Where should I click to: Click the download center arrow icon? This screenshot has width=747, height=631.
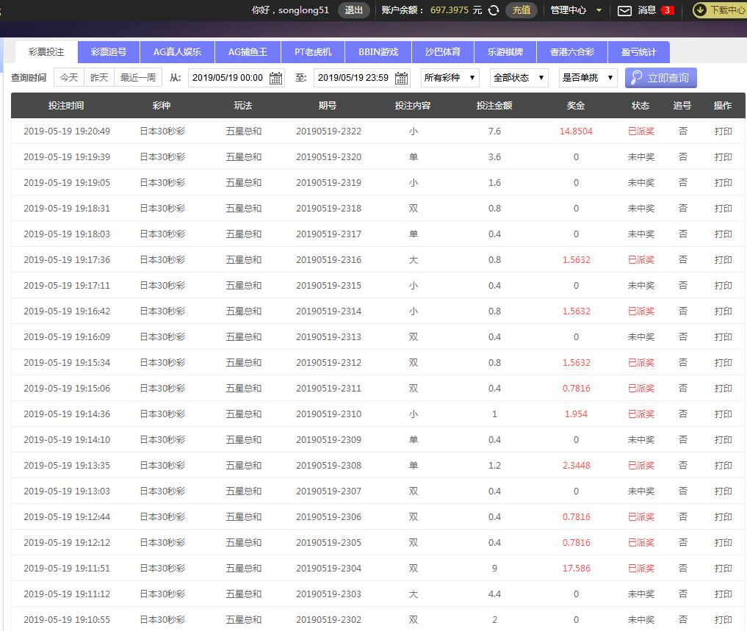coord(700,10)
